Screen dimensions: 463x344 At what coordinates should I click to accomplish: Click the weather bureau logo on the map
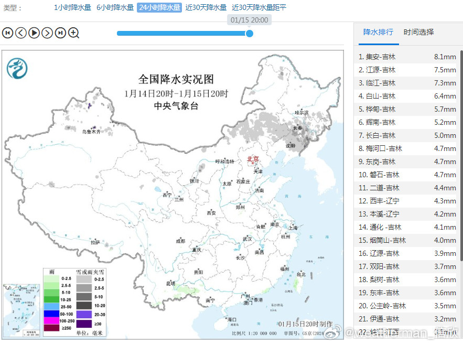[18, 68]
